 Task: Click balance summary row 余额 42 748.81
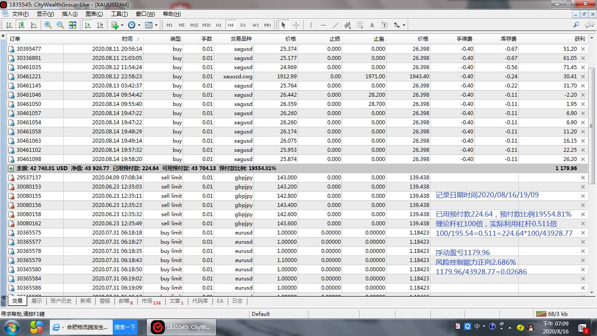[x=298, y=168]
